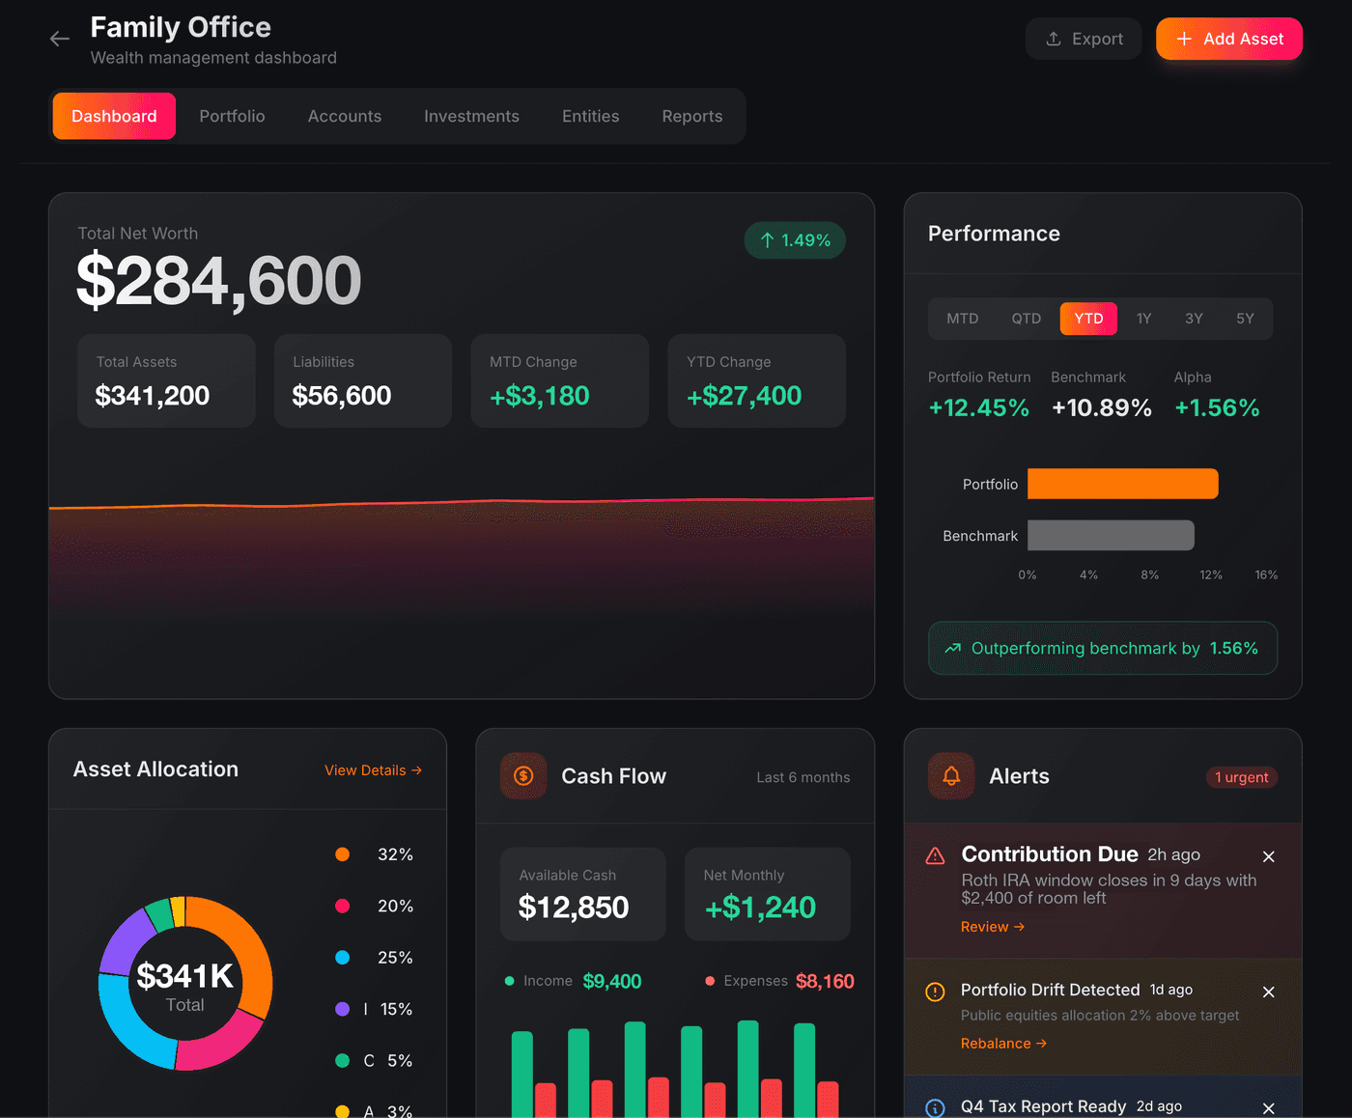Open the Reports tab
1352x1118 pixels.
click(692, 116)
